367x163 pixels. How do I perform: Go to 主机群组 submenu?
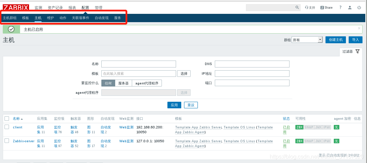[x=10, y=18]
